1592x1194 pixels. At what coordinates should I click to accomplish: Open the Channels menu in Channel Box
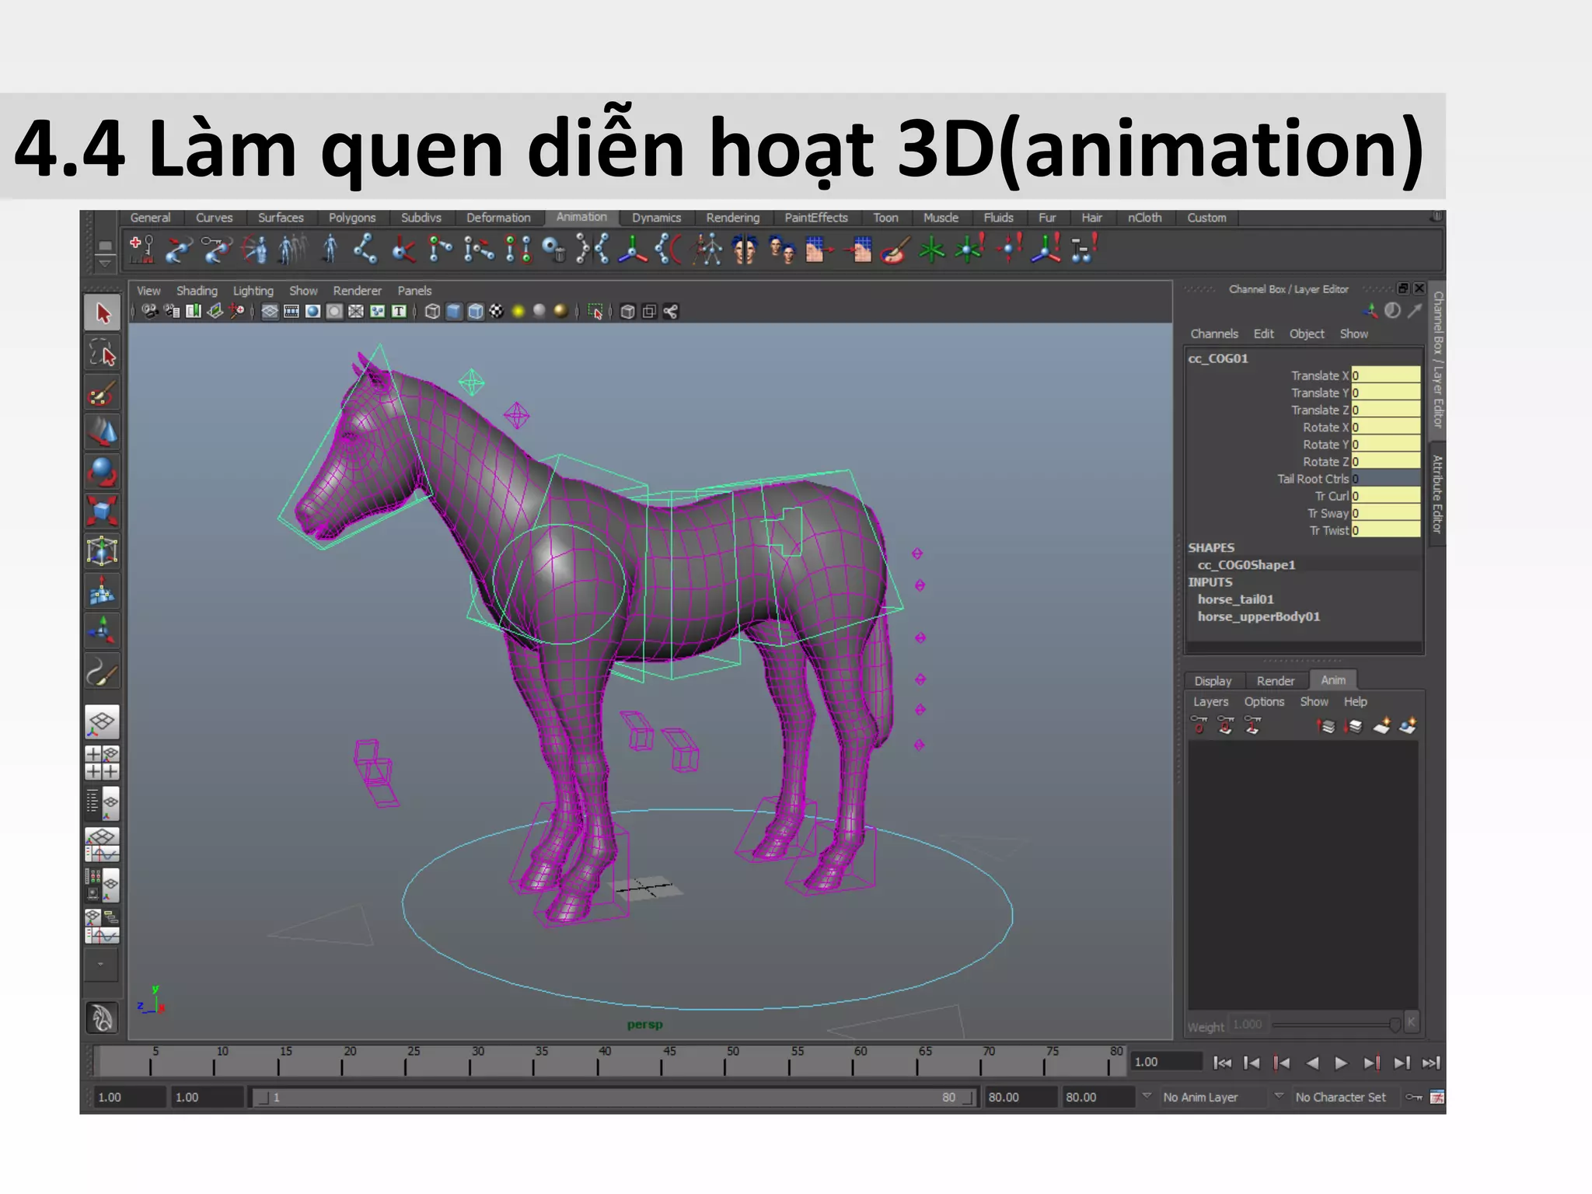[x=1214, y=333]
